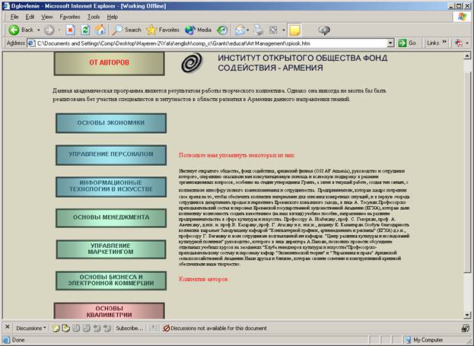
Task: Click the vertical scrollbar down arrow
Action: (x=468, y=316)
